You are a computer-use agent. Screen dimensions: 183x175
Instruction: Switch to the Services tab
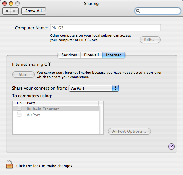pos(69,55)
